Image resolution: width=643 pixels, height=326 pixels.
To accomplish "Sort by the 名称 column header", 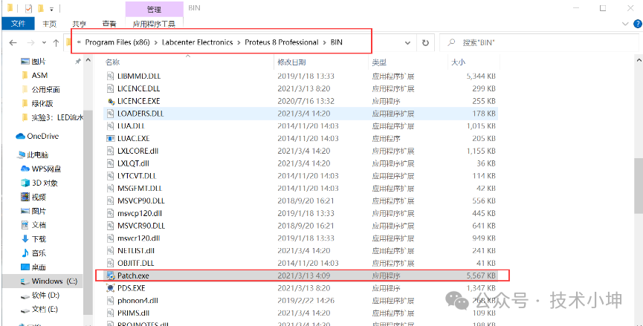I will 112,62.
